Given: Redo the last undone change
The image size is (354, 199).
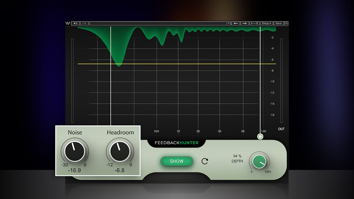Looking at the screenshot, I should (84, 24).
